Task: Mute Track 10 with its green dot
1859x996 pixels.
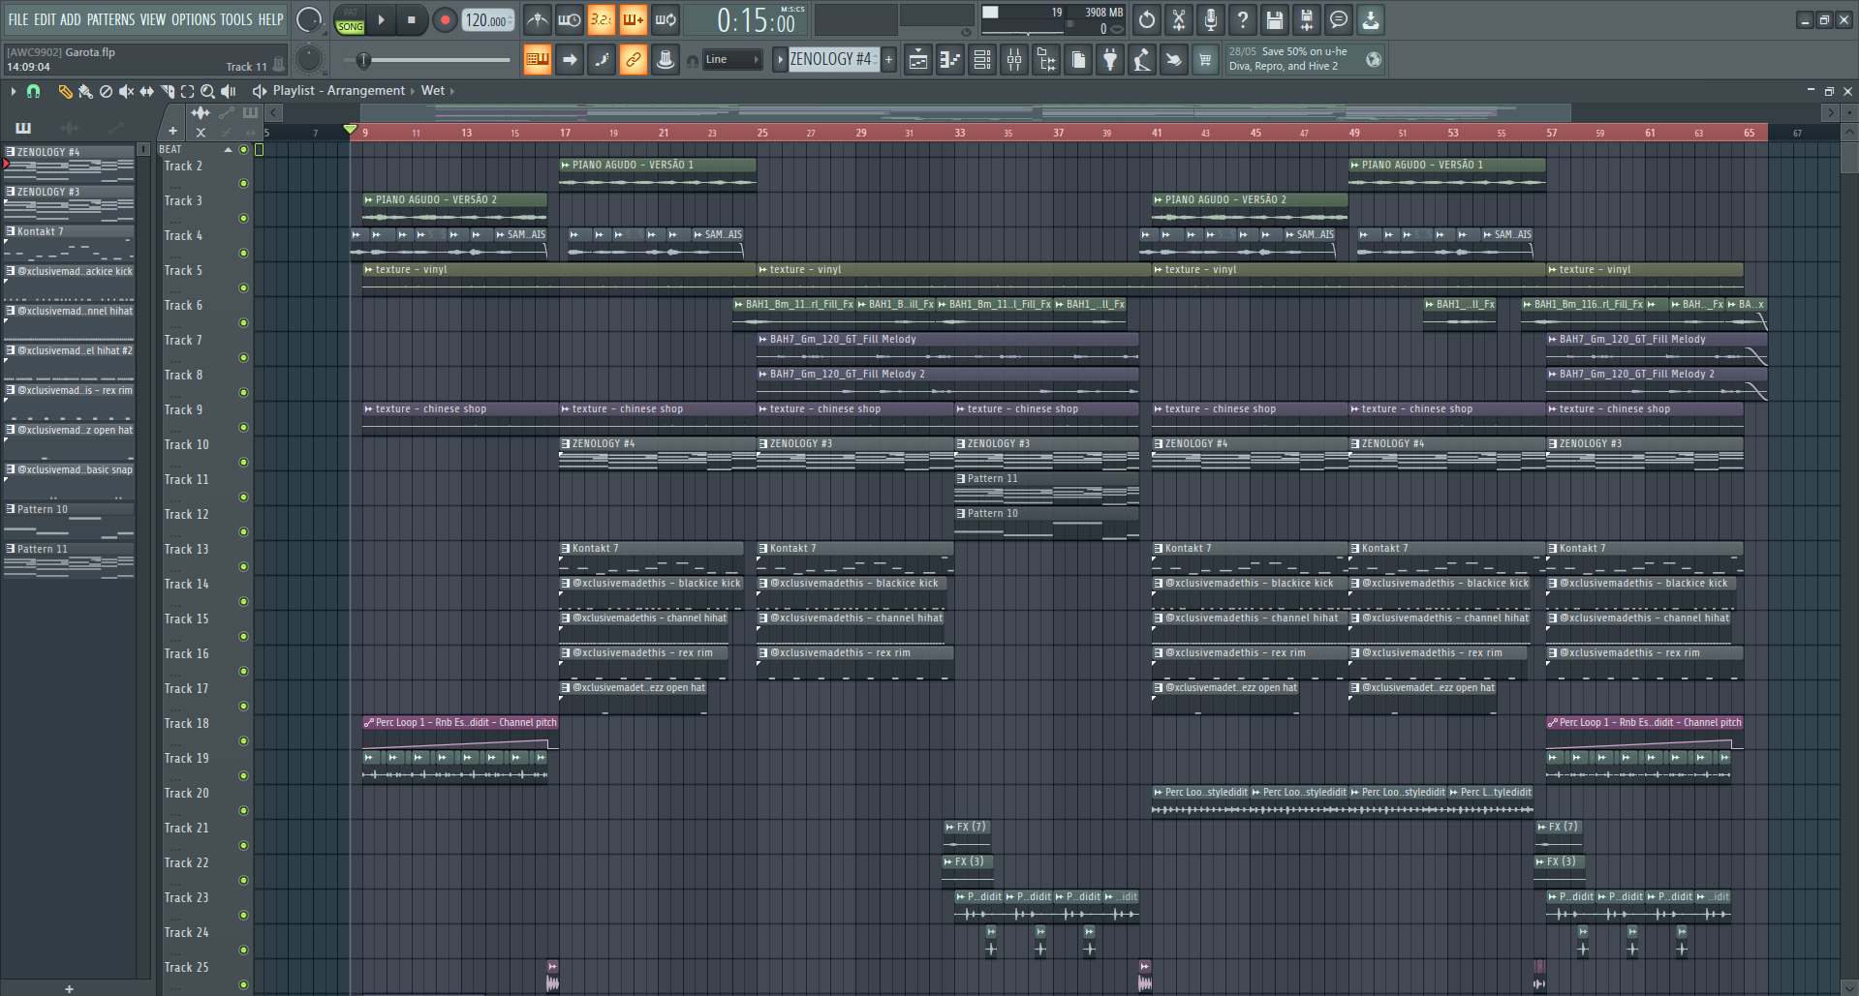Action: [243, 463]
